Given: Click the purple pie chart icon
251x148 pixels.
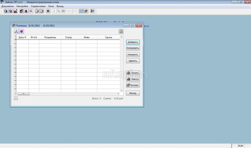Looking at the screenshot, I should (x=21, y=31).
